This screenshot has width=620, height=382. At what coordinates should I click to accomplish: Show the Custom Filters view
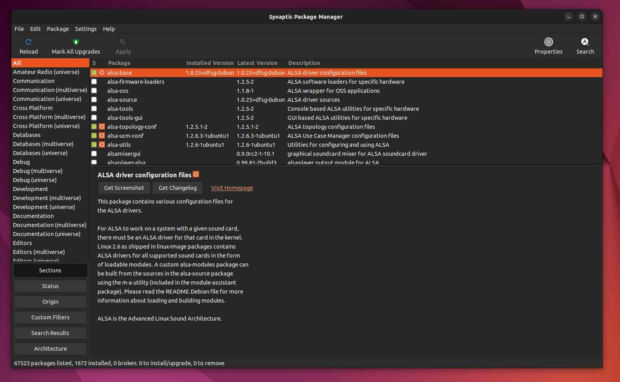51,317
